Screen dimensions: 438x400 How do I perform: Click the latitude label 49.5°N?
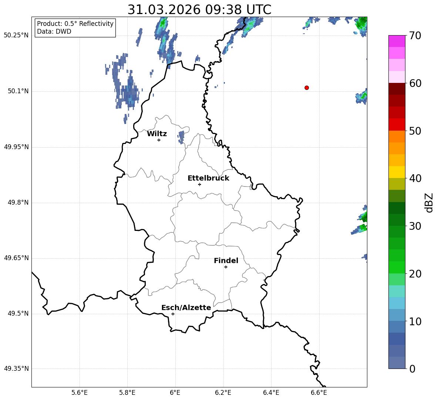click(x=18, y=313)
